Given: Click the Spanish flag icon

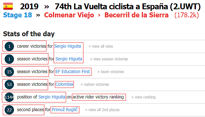Looking at the screenshot, I should point(8,6).
